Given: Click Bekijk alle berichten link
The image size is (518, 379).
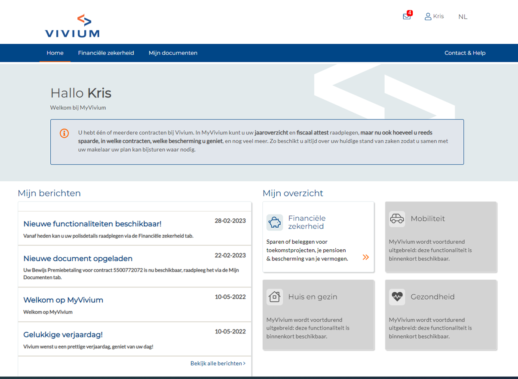Looking at the screenshot, I should click(x=218, y=364).
